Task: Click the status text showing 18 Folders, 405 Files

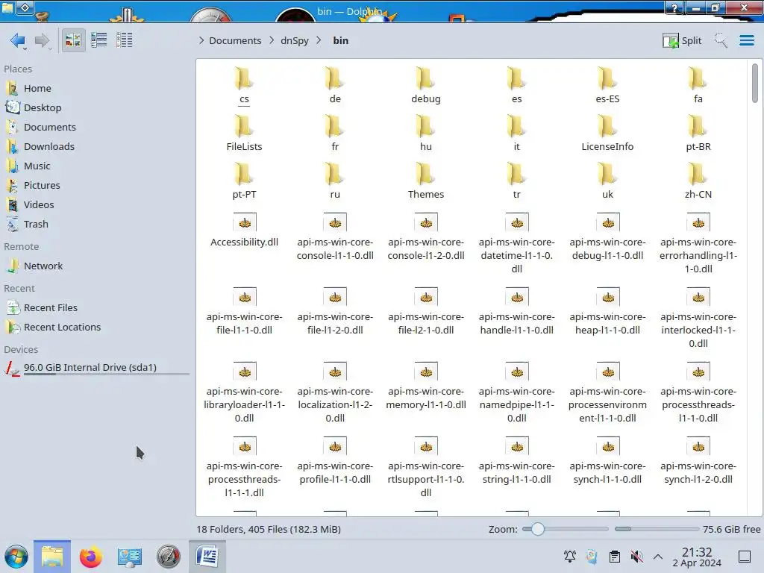Action: pos(269,529)
